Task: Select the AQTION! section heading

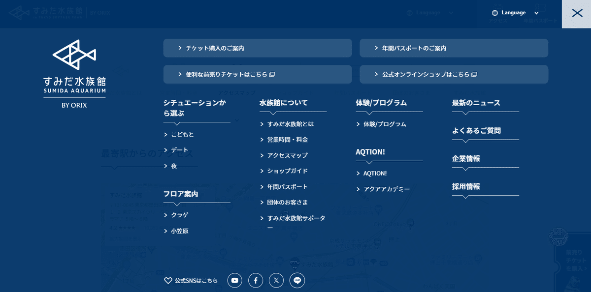Action: point(370,152)
